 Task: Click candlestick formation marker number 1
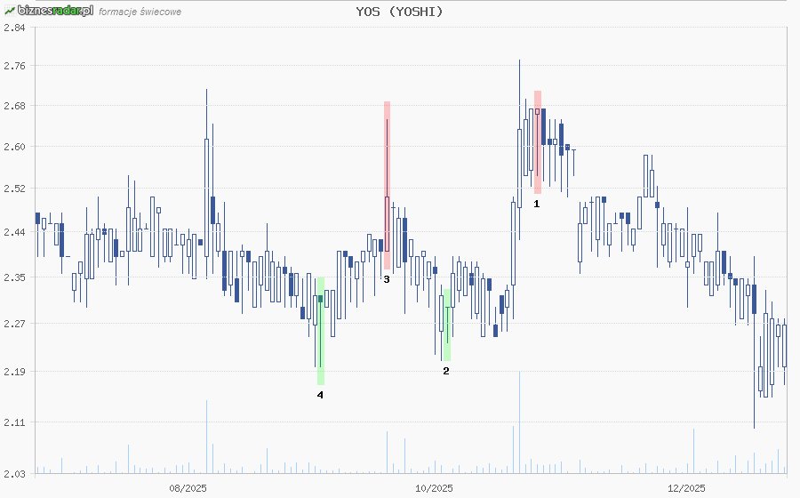537,204
